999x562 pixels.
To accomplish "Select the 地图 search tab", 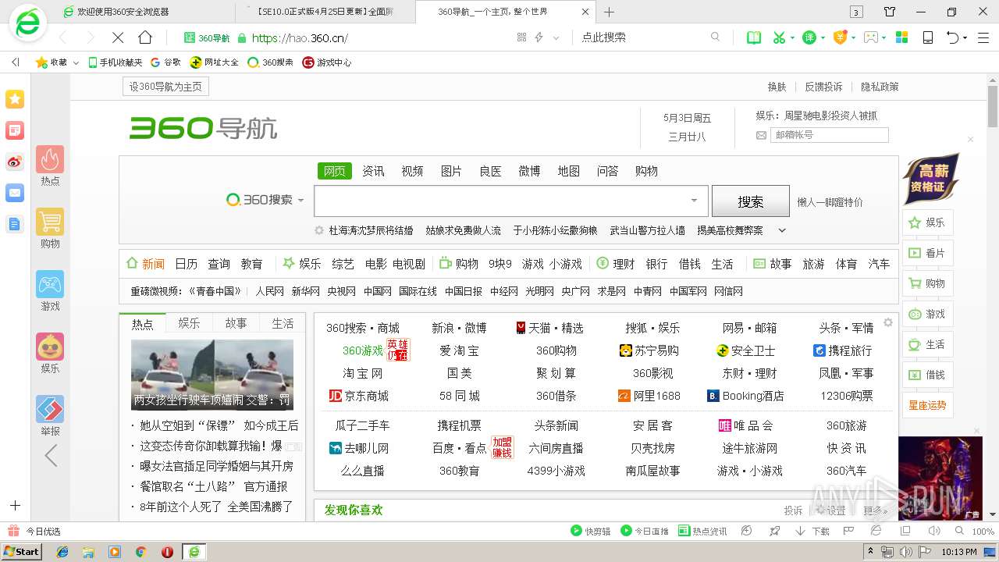I will tap(568, 171).
